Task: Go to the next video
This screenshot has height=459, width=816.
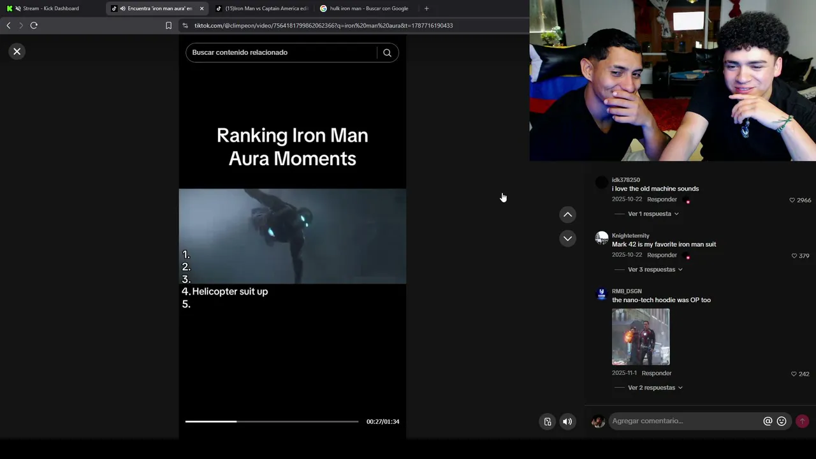Action: click(567, 238)
